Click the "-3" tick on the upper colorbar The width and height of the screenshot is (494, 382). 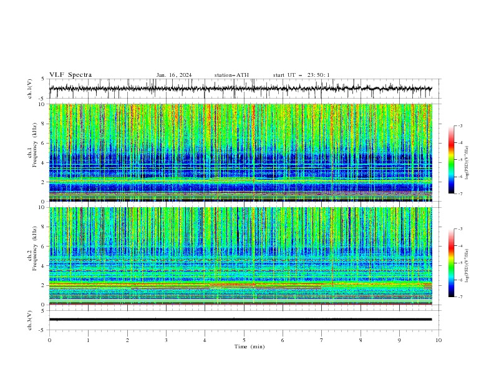(460, 125)
